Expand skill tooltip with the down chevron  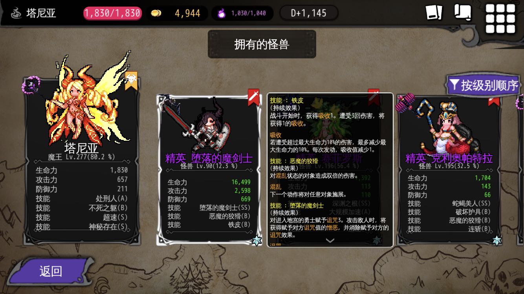(x=330, y=240)
